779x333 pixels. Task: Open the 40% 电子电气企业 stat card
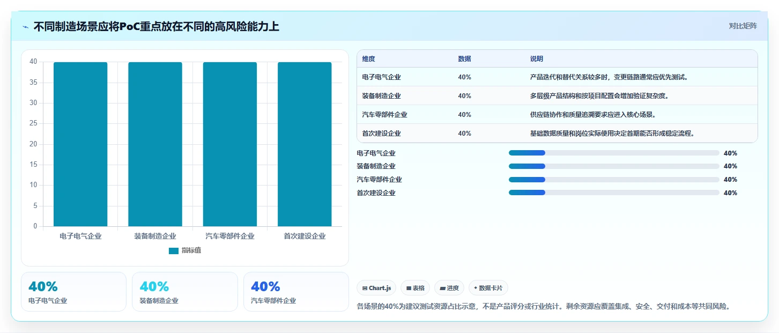point(73,292)
